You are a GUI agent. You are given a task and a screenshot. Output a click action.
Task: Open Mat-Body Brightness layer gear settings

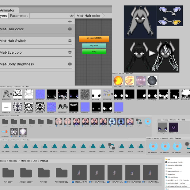[70, 64]
